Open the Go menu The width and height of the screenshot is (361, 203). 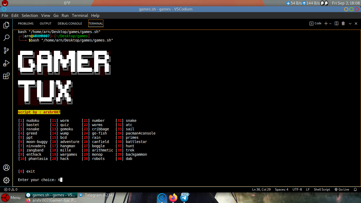click(56, 16)
